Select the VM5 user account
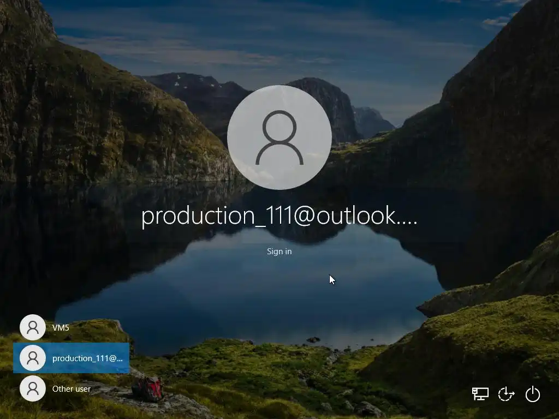559x419 pixels. click(x=72, y=327)
